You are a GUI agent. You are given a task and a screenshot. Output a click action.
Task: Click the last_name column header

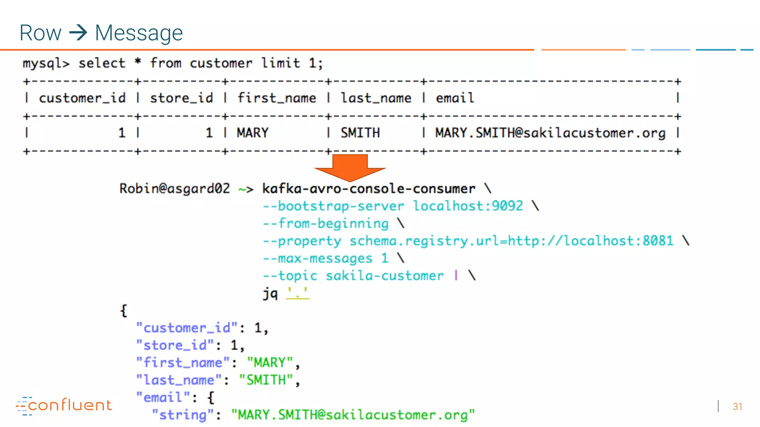(x=376, y=98)
